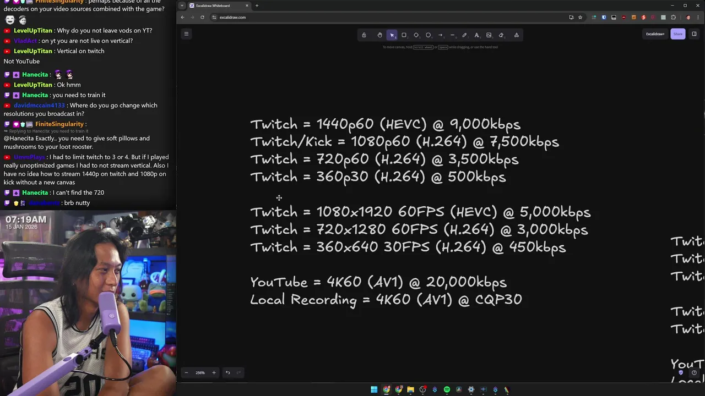Zoom out with the minus button
This screenshot has width=705, height=396.
click(186, 372)
